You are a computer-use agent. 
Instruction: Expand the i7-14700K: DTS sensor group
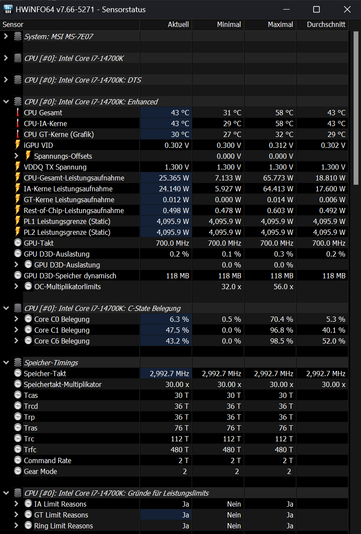[6, 80]
